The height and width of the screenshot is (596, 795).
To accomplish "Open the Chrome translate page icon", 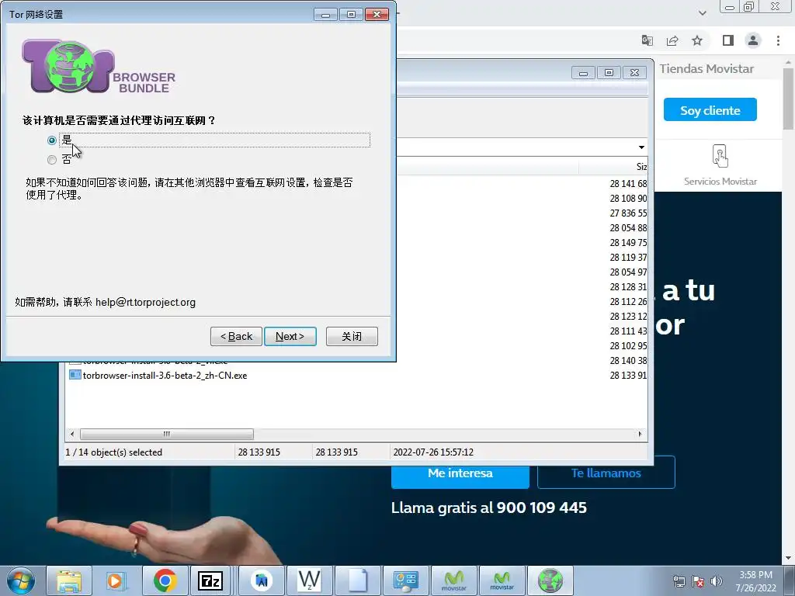I will [647, 40].
